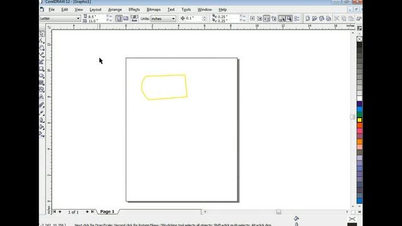The height and width of the screenshot is (226, 402).
Task: Toggle Snap to Guidelines button
Action: click(x=259, y=18)
